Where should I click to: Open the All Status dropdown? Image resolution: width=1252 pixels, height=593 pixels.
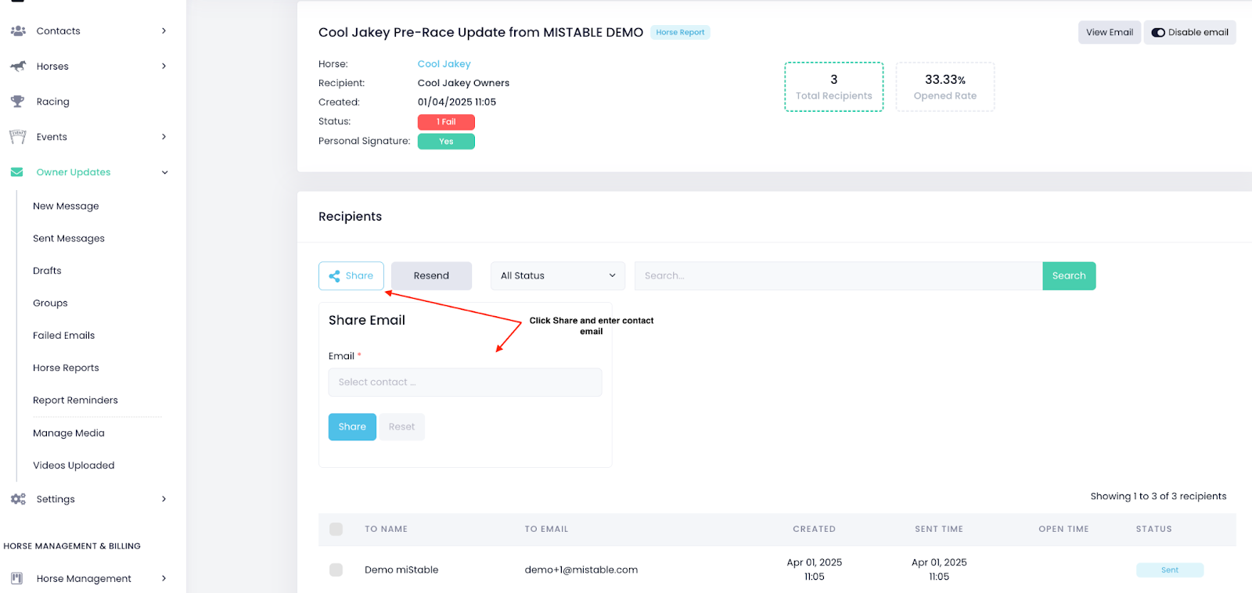coord(556,275)
